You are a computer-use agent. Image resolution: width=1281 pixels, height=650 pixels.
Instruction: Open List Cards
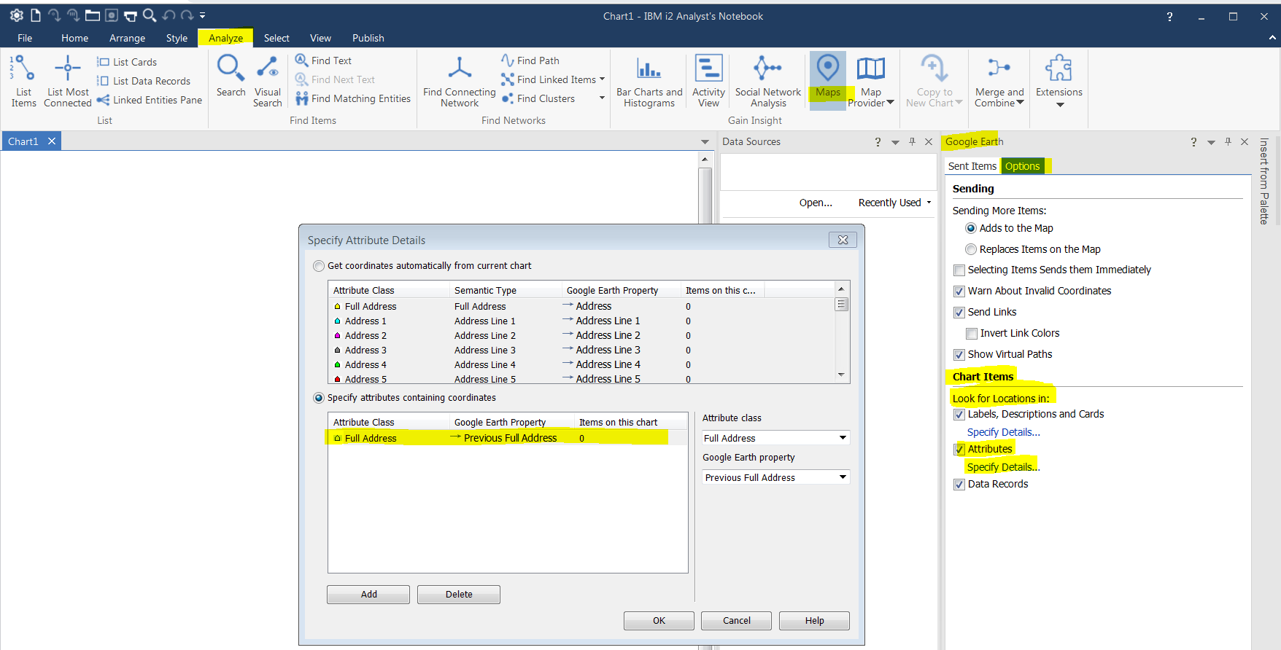click(127, 62)
